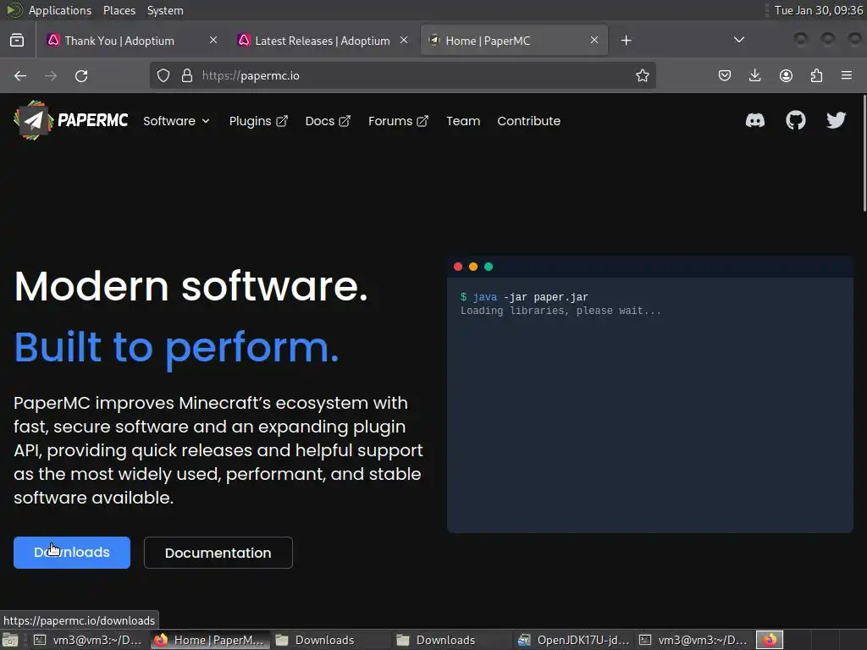867x650 pixels.
Task: Close the Latest Releases Adoptium tab
Action: click(x=404, y=40)
